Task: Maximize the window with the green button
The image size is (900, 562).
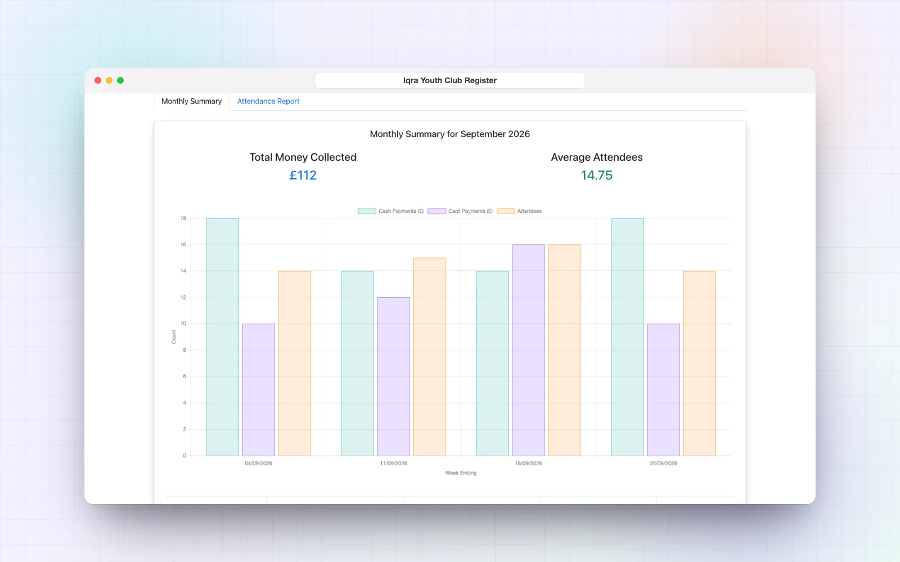Action: point(120,80)
